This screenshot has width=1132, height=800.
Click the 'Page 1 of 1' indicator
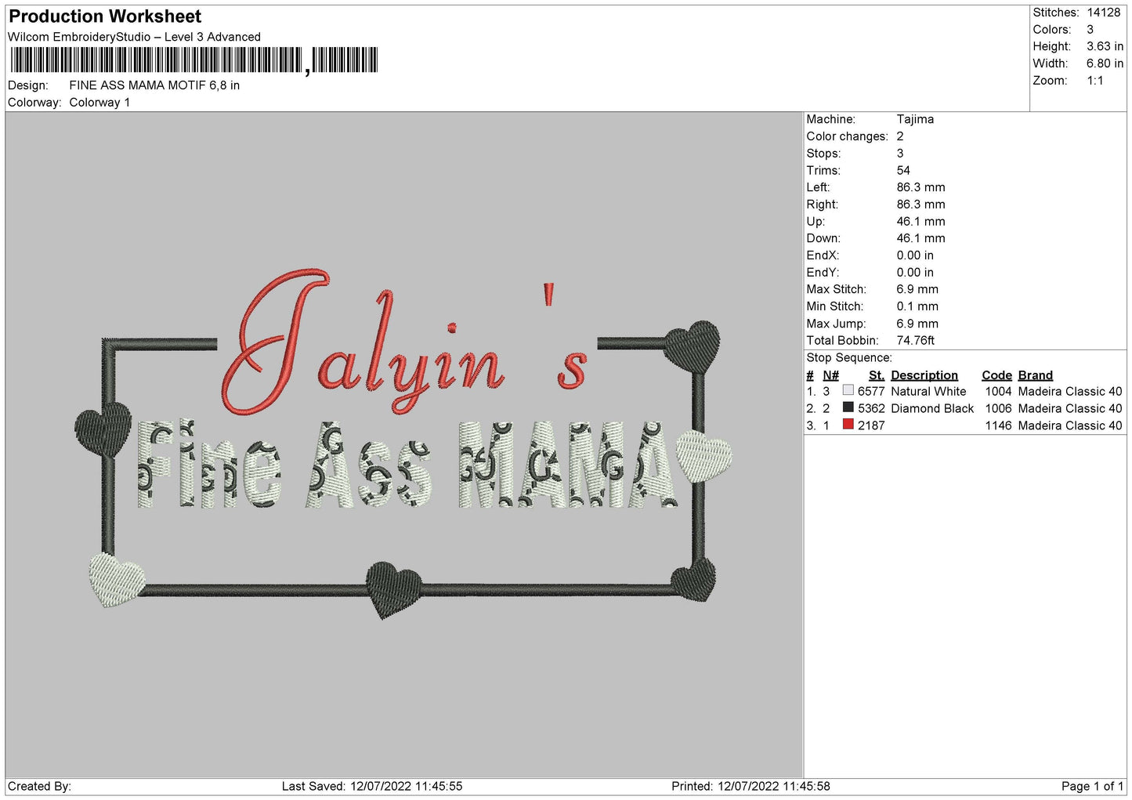tap(1092, 787)
